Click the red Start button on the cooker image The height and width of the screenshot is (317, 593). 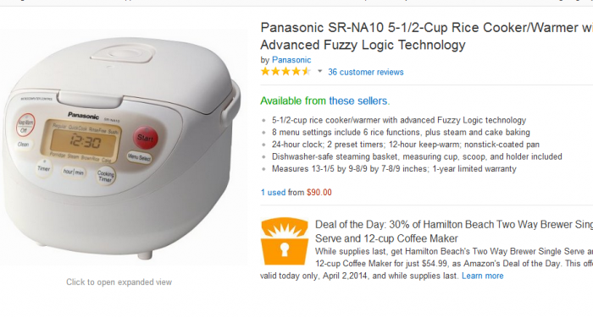tap(145, 137)
